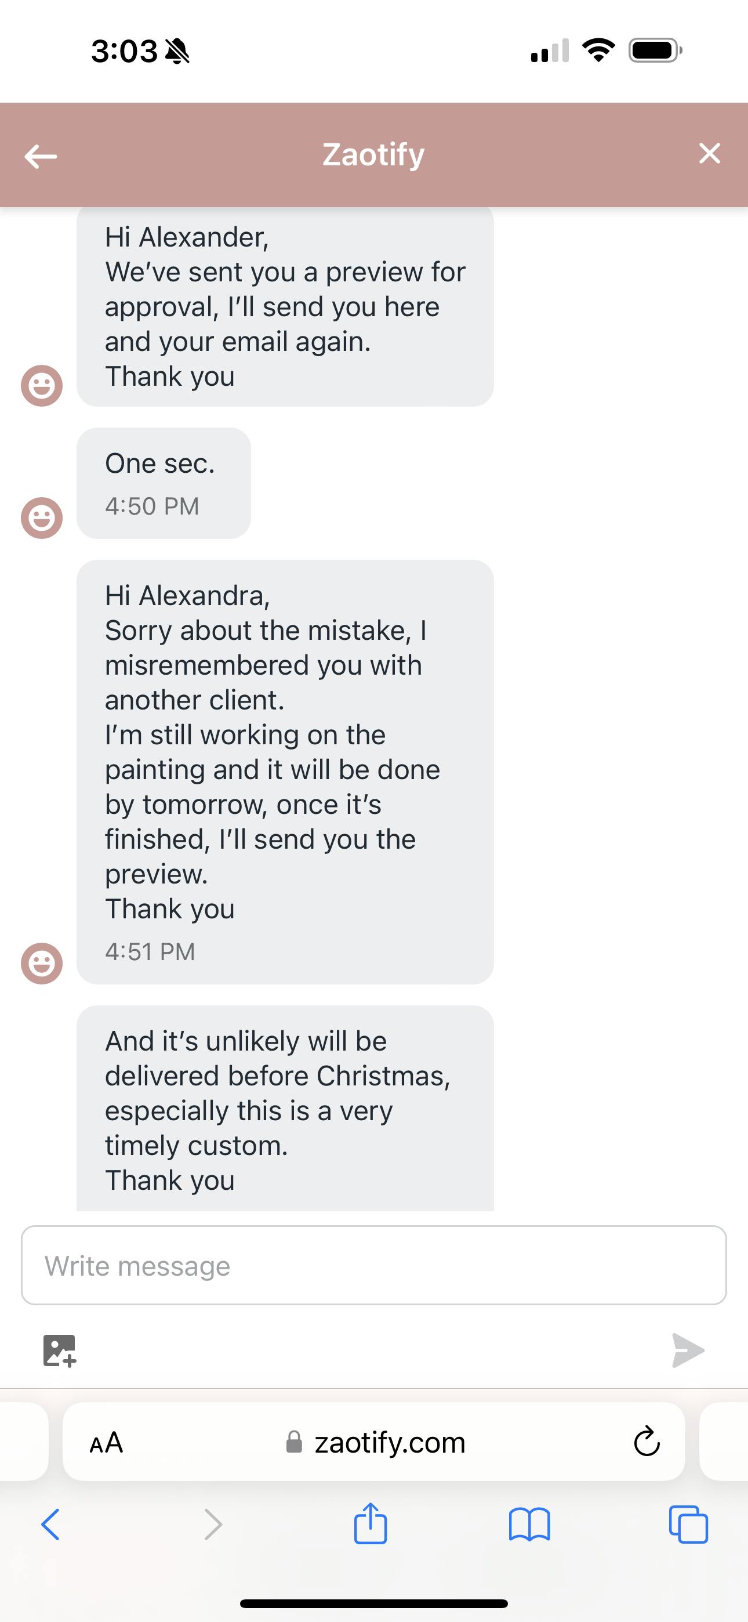Reload the zaotify.com page
This screenshot has width=748, height=1622.
646,1442
